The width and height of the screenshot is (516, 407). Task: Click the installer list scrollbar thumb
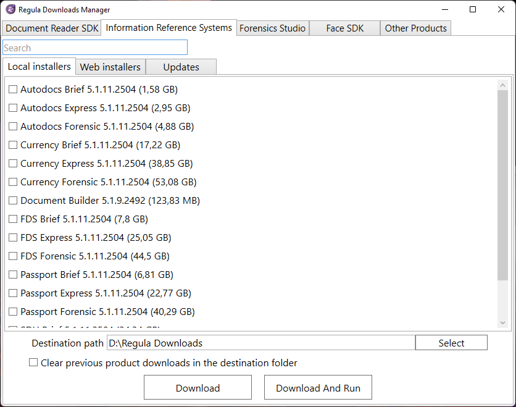(x=502, y=185)
